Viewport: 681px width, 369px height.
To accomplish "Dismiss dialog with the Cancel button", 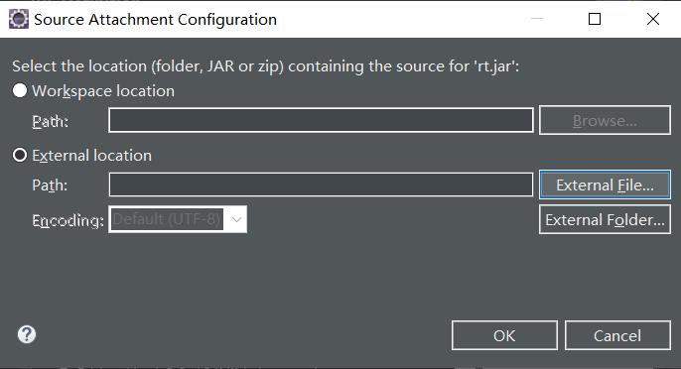I will coord(617,335).
